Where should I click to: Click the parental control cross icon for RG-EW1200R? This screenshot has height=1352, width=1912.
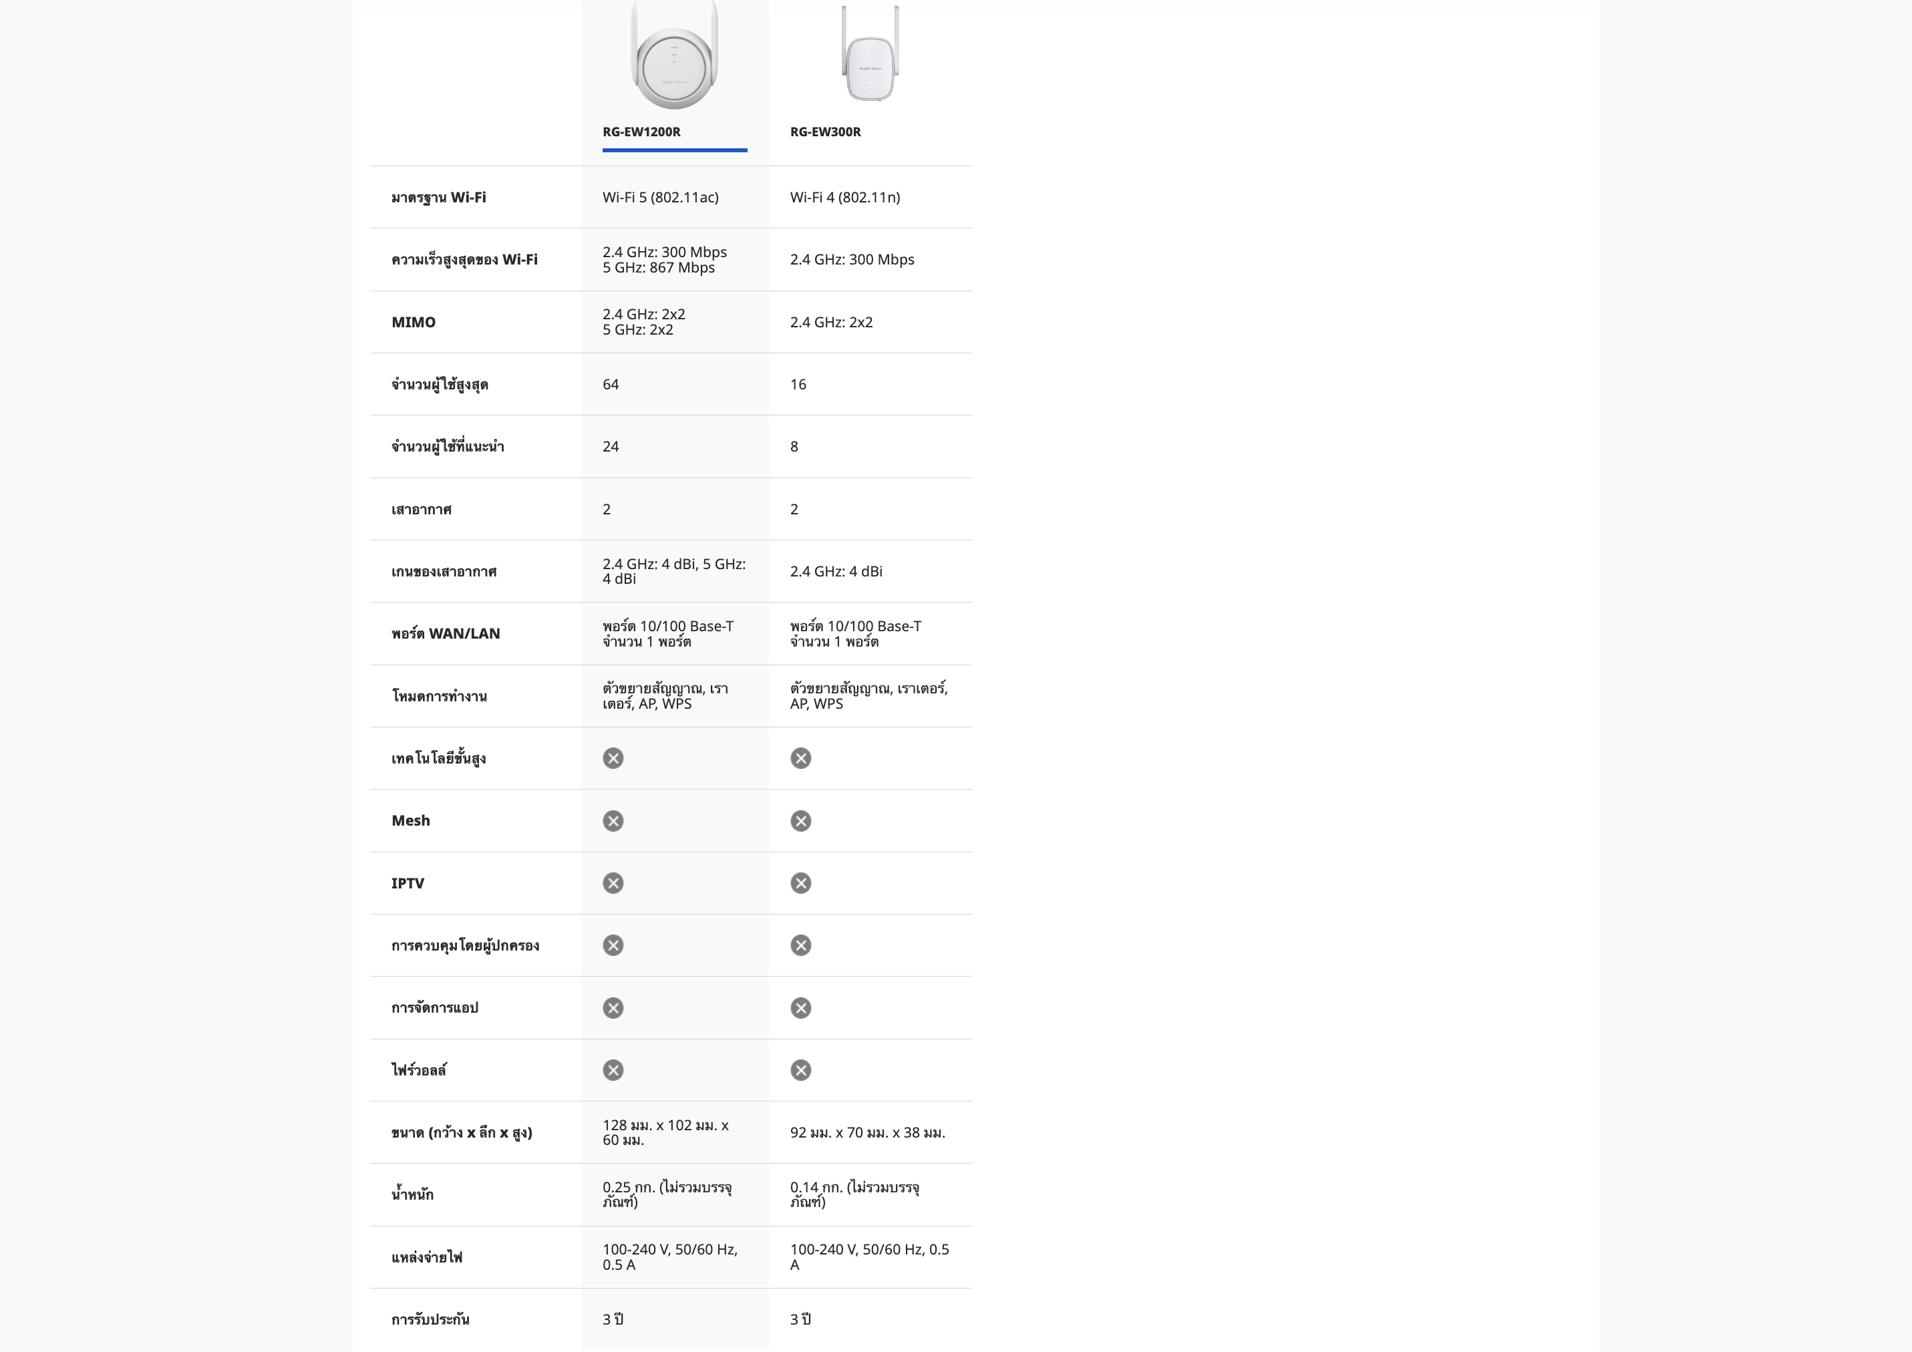(613, 946)
